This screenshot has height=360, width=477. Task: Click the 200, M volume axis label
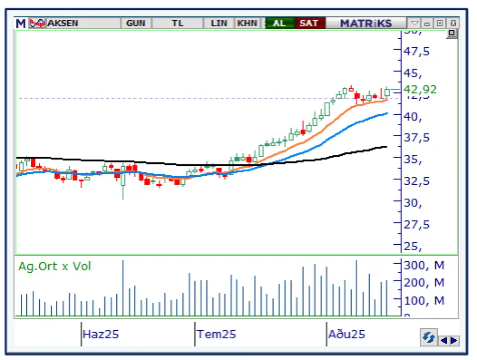point(424,283)
